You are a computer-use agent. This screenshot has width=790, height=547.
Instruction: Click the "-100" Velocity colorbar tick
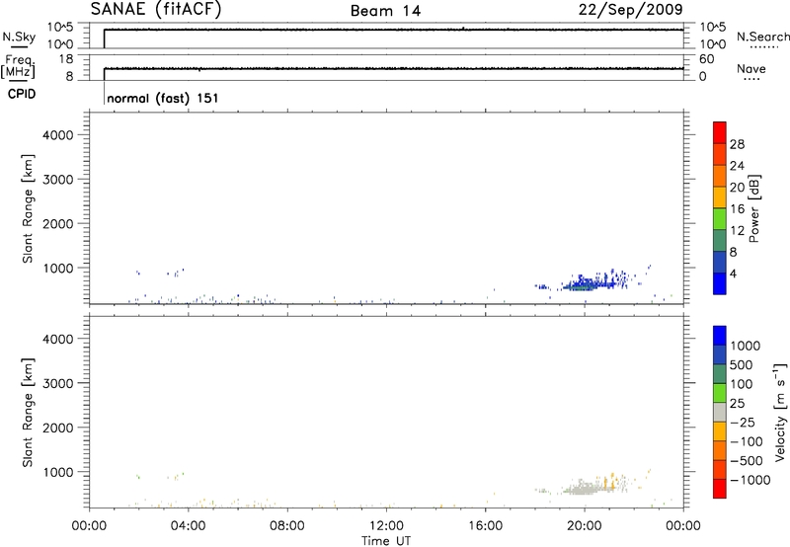click(x=747, y=441)
